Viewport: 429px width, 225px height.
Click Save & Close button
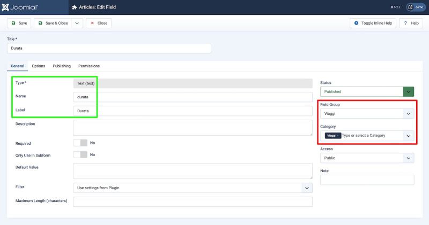53,24
